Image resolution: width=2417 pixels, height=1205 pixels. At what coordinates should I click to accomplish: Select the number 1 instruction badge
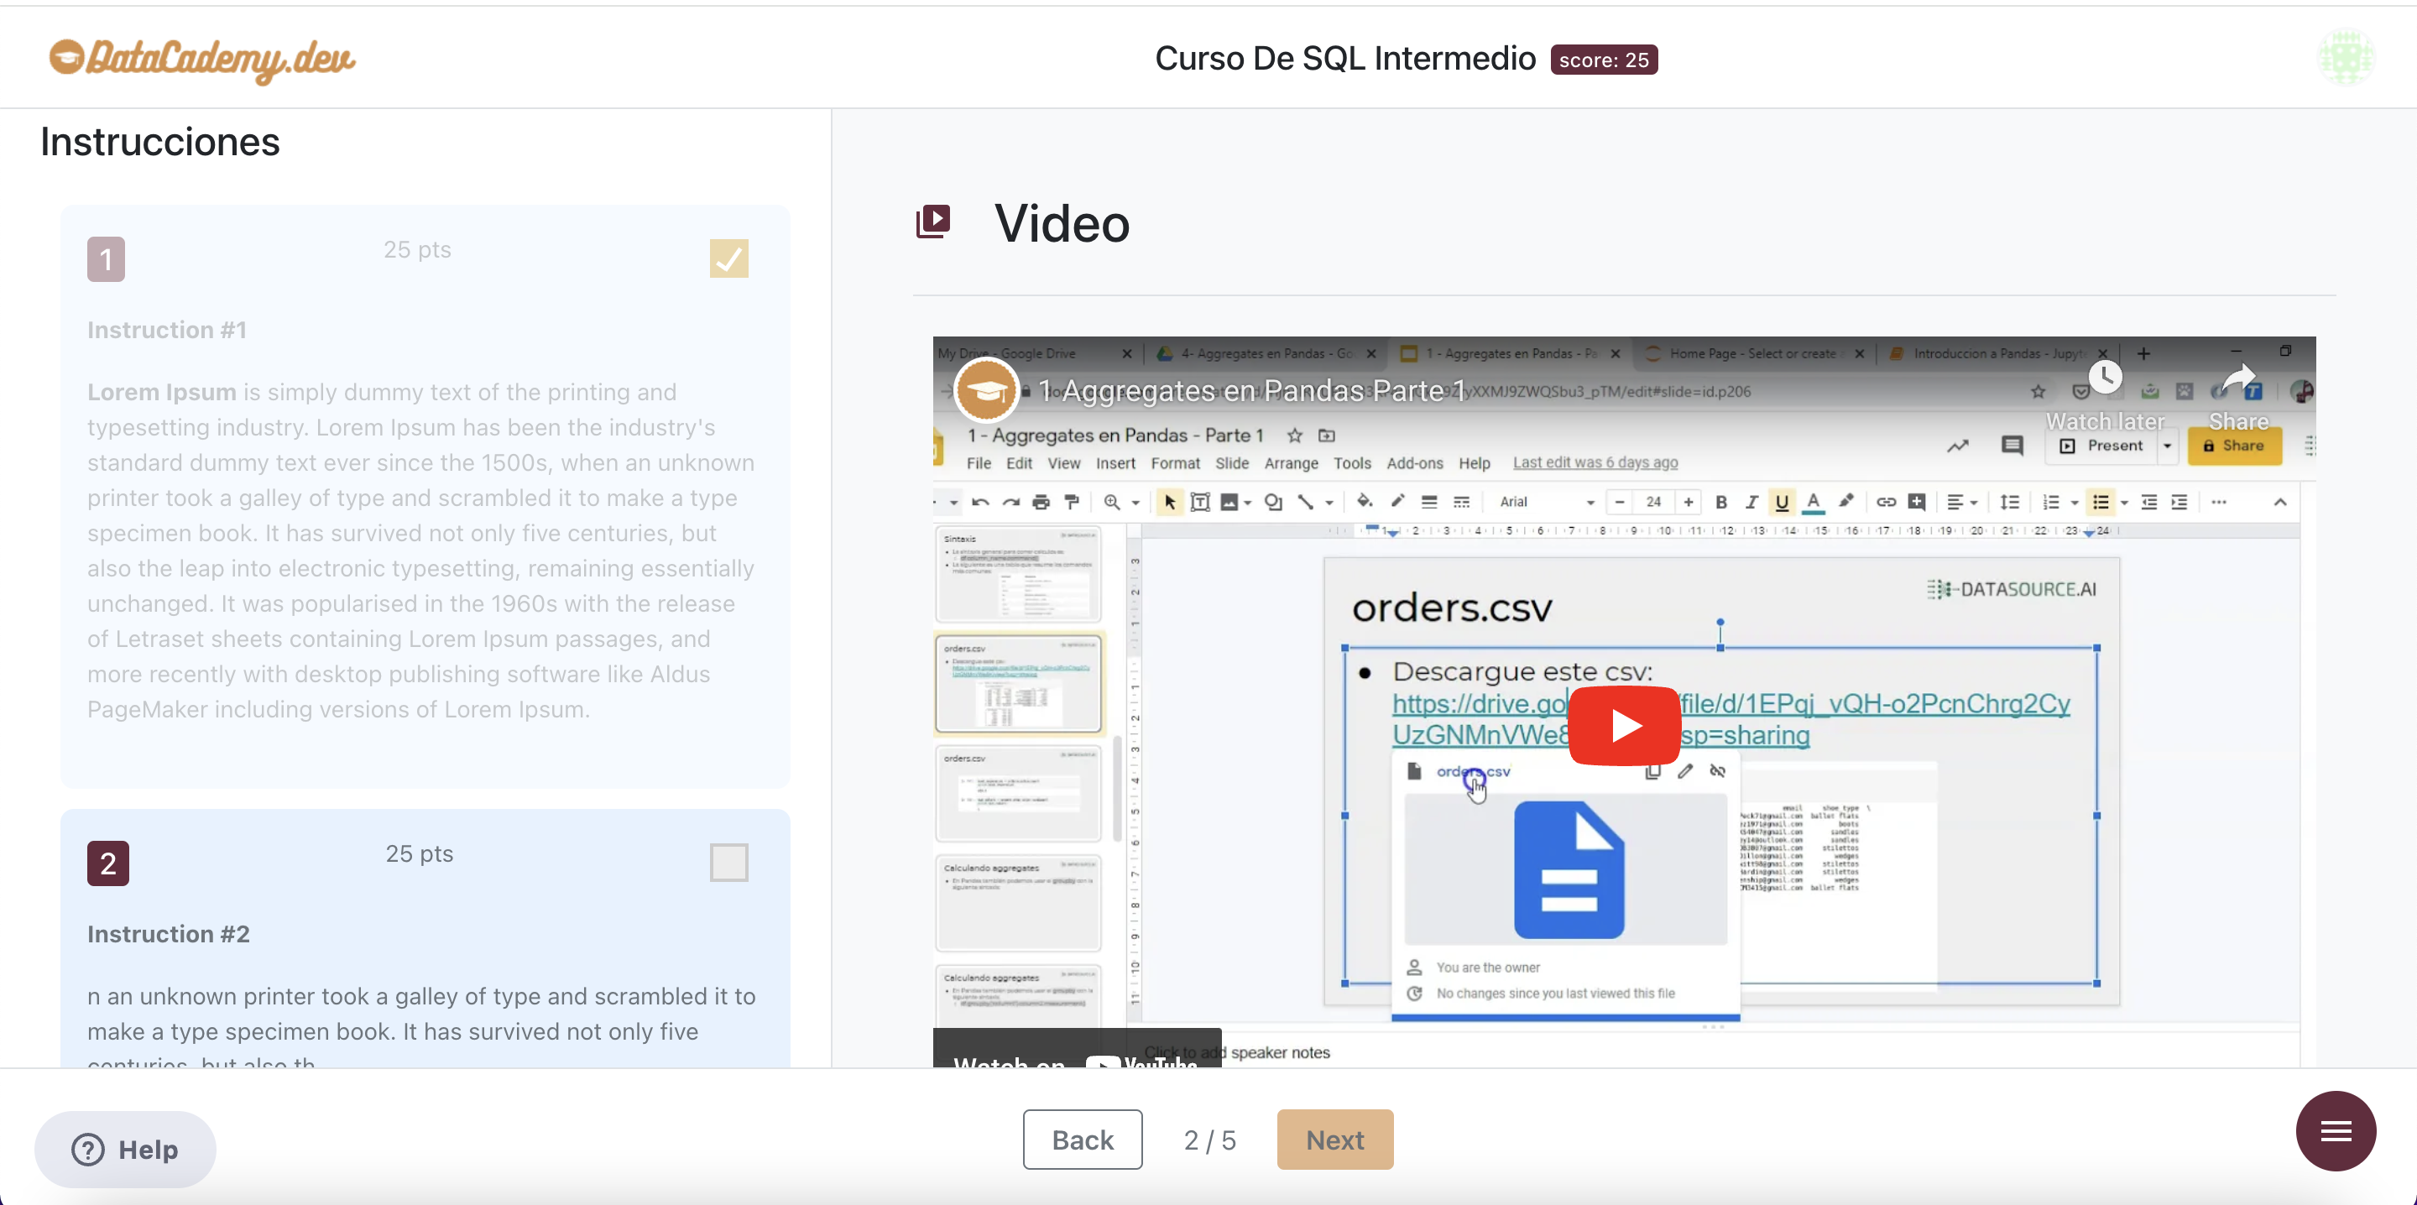pos(106,259)
